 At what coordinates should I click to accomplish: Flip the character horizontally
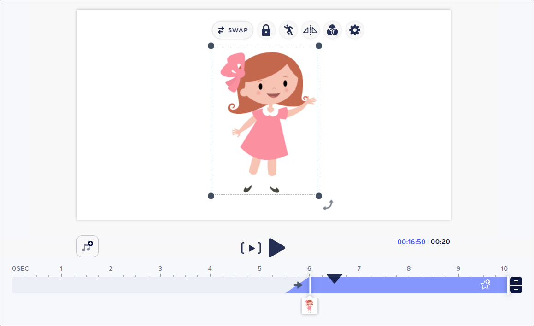[310, 30]
